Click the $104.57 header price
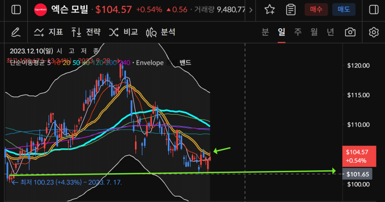Screen dimensions: 385x202 point(114,10)
